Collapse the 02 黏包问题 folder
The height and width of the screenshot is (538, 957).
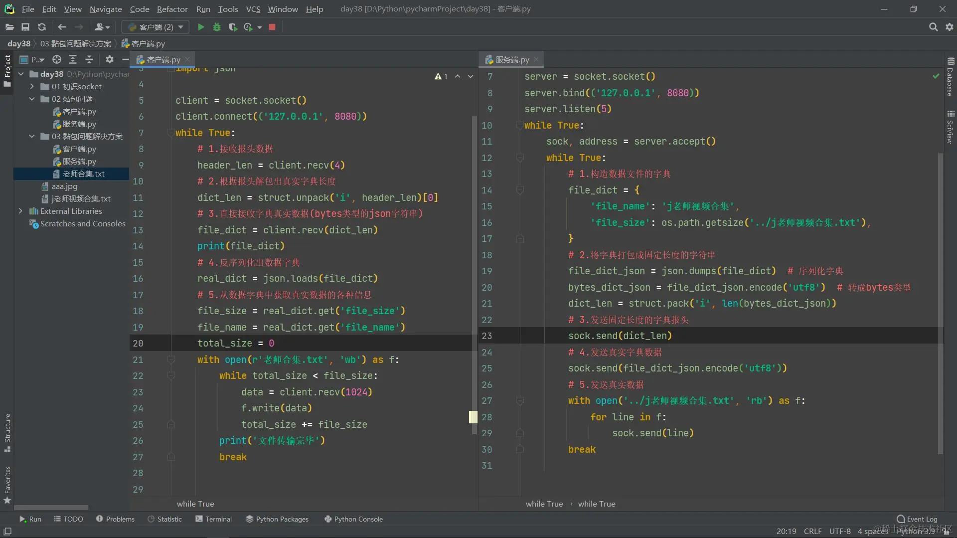[x=32, y=99]
